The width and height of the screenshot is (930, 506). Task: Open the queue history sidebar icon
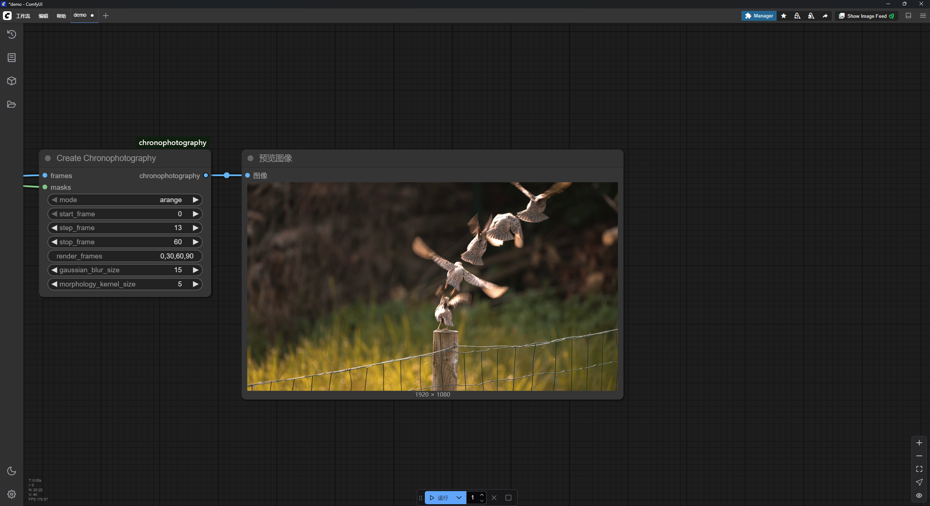[12, 34]
